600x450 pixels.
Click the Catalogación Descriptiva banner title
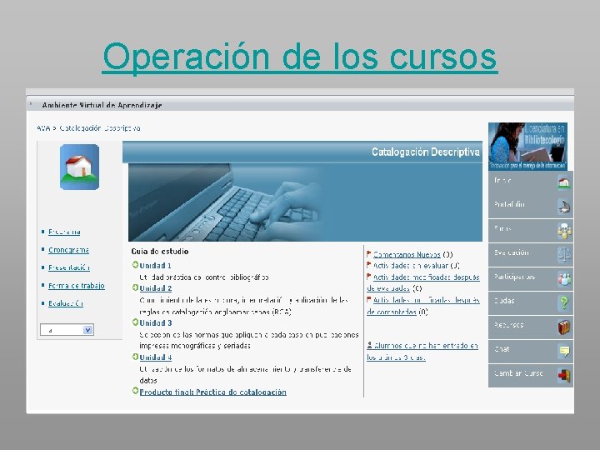click(426, 152)
